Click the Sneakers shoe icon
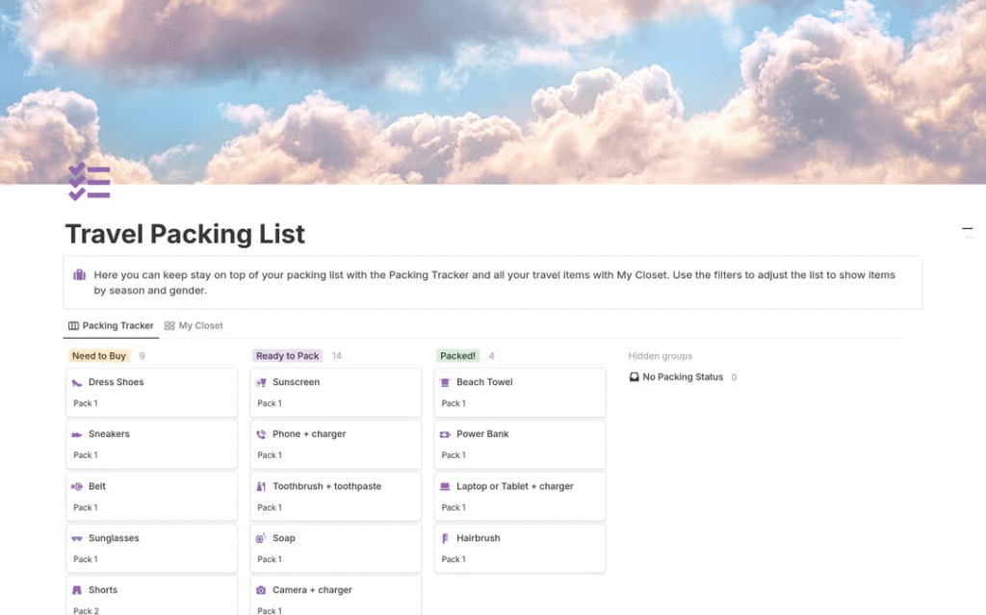This screenshot has height=615, width=986. 77,434
